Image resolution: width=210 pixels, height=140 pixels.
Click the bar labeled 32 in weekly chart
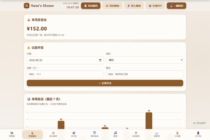[x=61, y=125]
